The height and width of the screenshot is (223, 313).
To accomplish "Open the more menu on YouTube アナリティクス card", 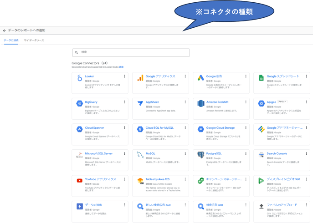I will point(124,179).
